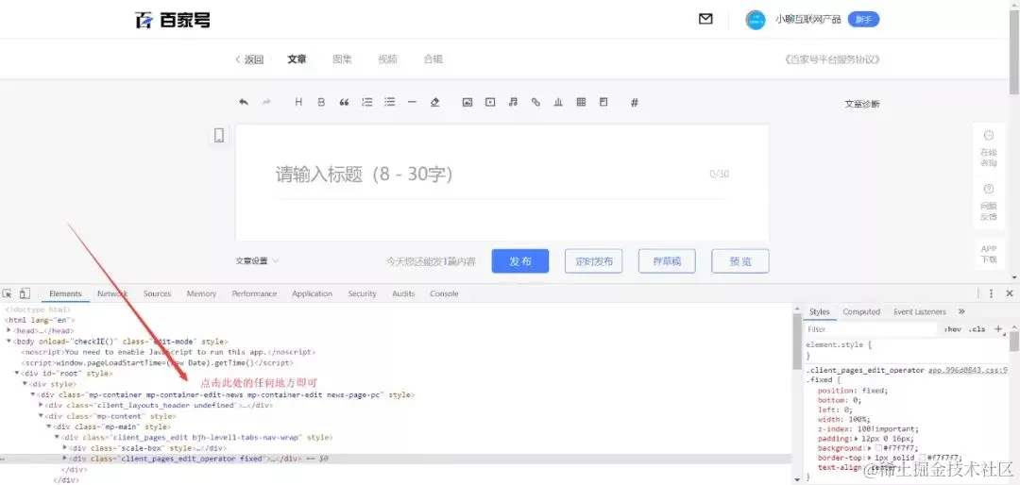
Task: Click the background #f7f7f7 color swatch
Action: pos(878,448)
